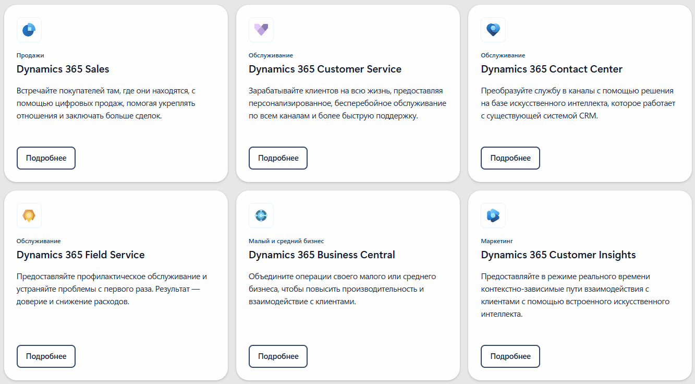Click the Dynamics 365 Sales product icon
695x384 pixels.
coord(29,30)
